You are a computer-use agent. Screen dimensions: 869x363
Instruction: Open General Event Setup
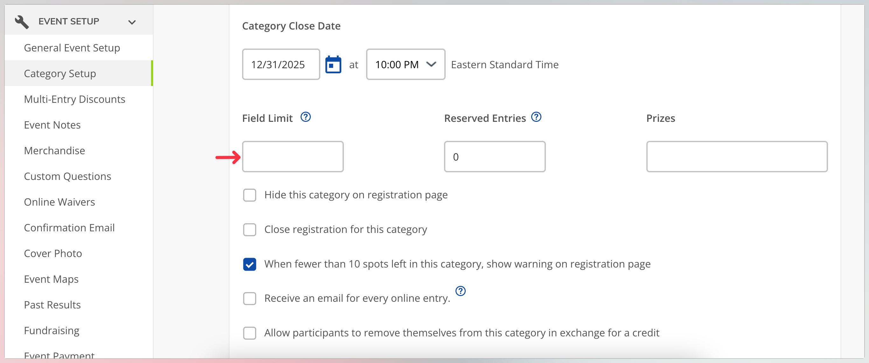point(72,48)
